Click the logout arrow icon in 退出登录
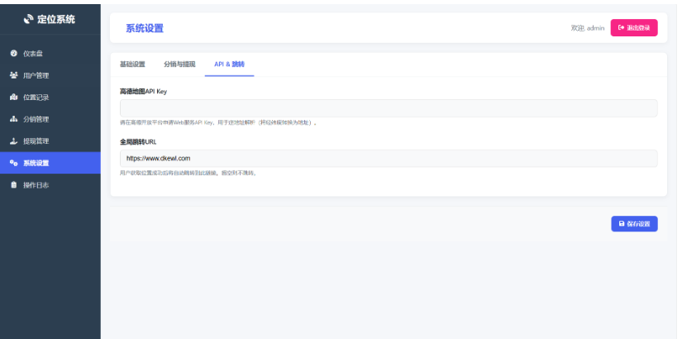The width and height of the screenshot is (682, 339). (621, 28)
